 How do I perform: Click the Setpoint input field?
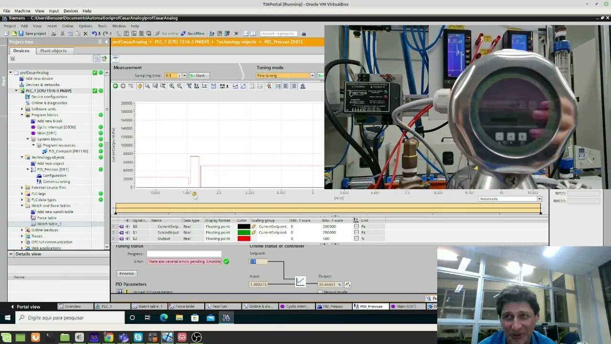258,261
